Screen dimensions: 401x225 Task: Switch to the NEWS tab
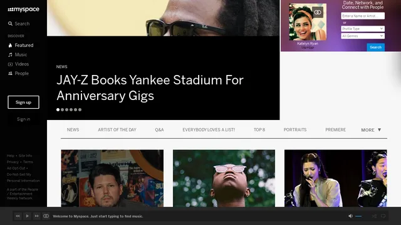click(x=73, y=130)
